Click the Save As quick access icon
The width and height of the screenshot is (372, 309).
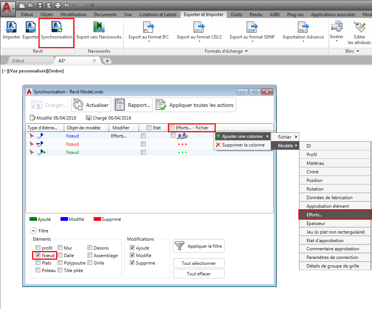(x=49, y=5)
